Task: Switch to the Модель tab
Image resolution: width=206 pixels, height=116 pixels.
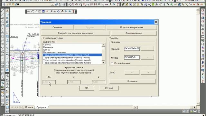Action: (29, 107)
